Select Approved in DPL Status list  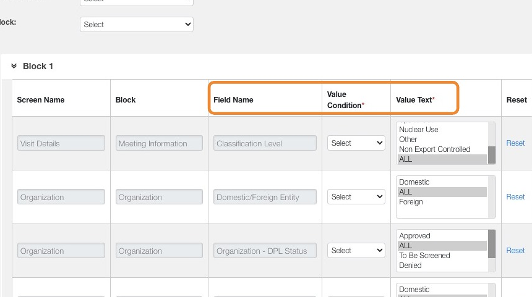click(414, 236)
